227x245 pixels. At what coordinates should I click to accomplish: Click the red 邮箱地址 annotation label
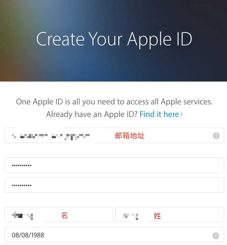coord(130,135)
